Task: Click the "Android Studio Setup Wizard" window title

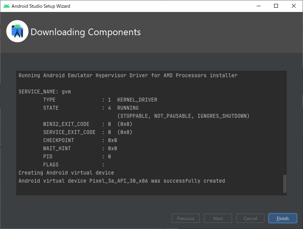Action: [41, 6]
